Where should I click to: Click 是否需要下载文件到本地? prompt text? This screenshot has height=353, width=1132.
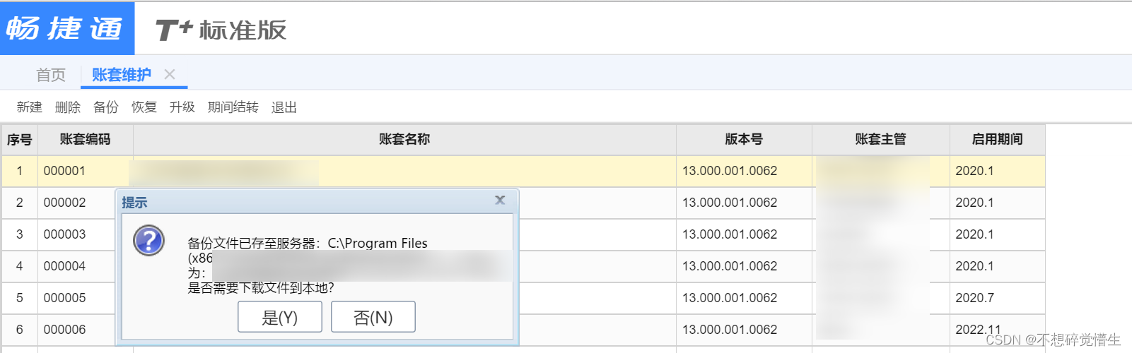[x=261, y=288]
